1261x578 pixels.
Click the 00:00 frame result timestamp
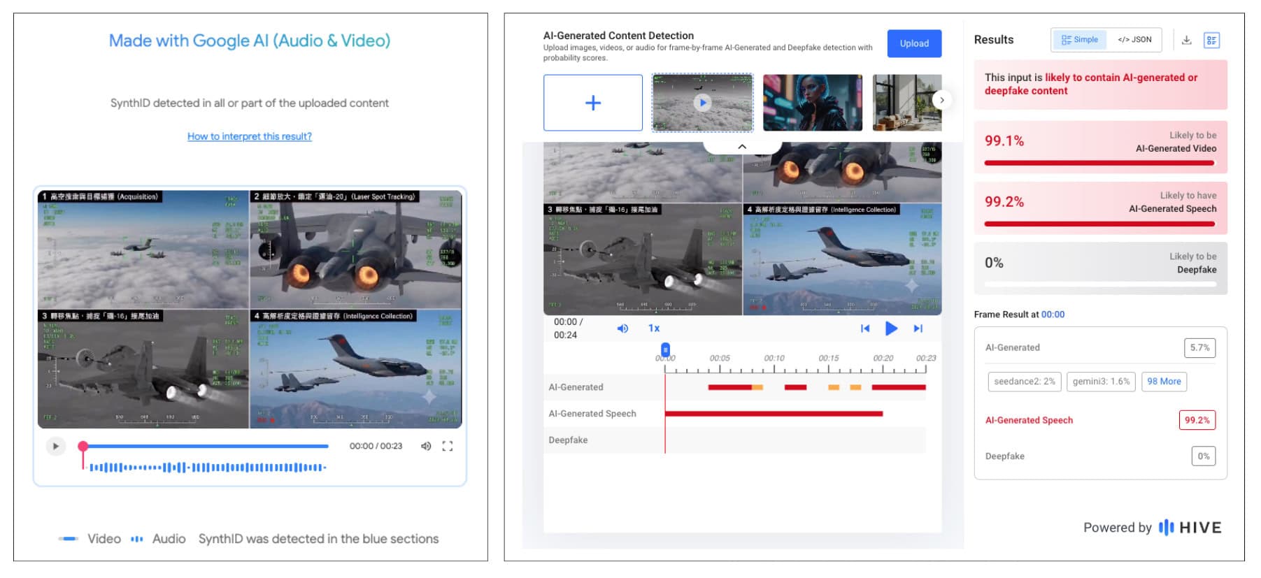tap(1053, 315)
